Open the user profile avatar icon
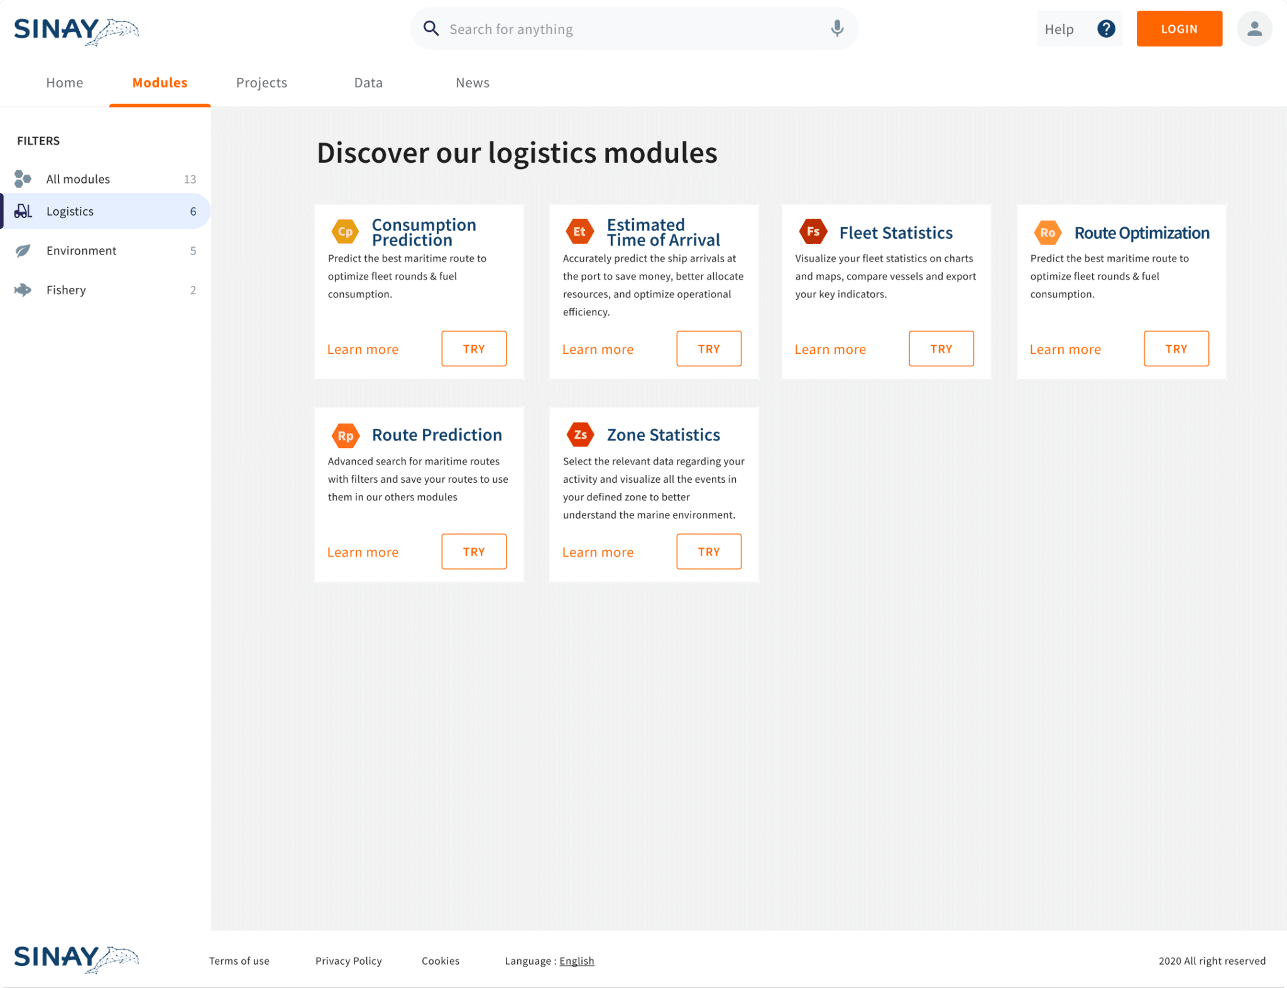Screen dimensions: 1287x988 1254,28
